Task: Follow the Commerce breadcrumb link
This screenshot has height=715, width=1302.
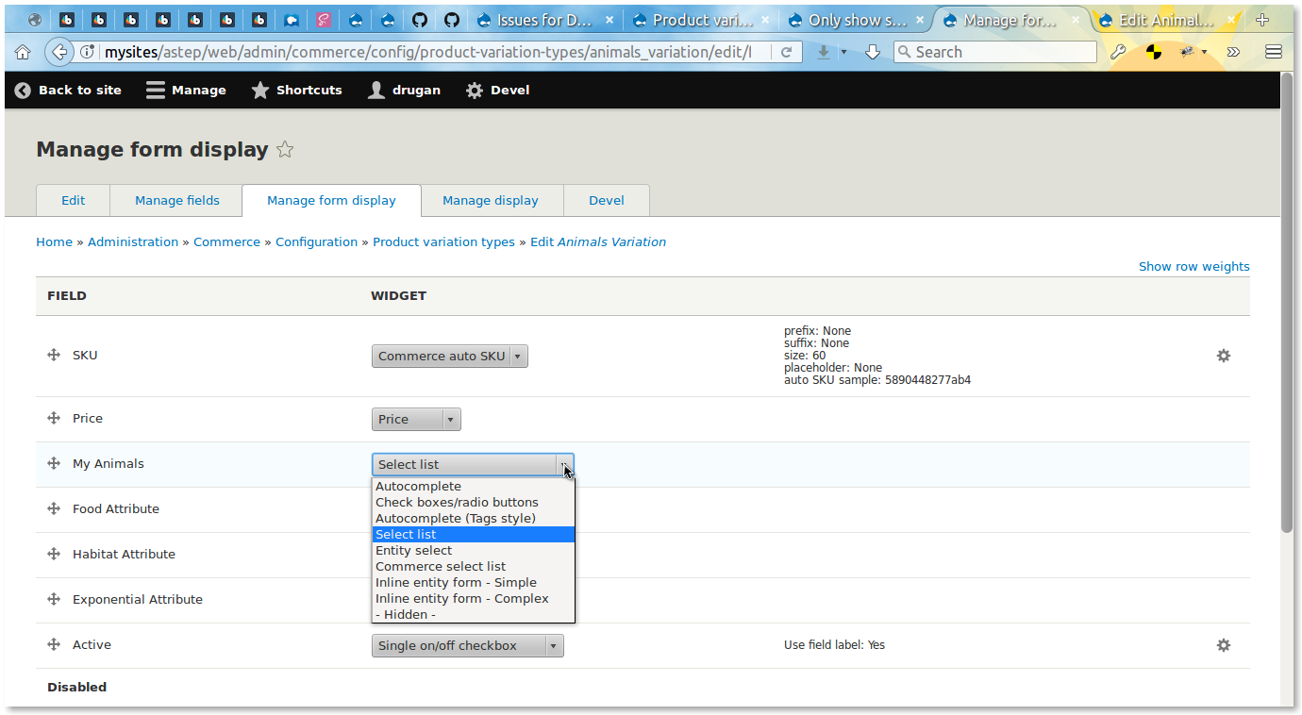Action: (226, 242)
